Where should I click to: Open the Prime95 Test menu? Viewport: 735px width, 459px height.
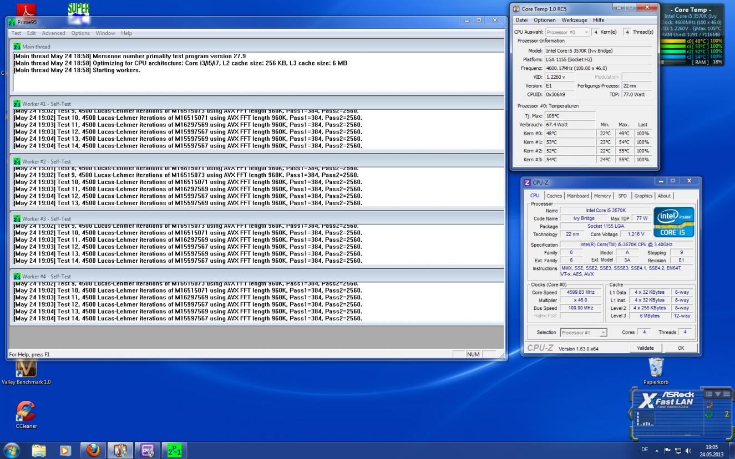17,33
